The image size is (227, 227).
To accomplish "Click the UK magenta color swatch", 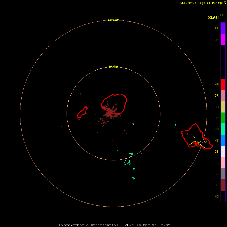I will (223, 40).
